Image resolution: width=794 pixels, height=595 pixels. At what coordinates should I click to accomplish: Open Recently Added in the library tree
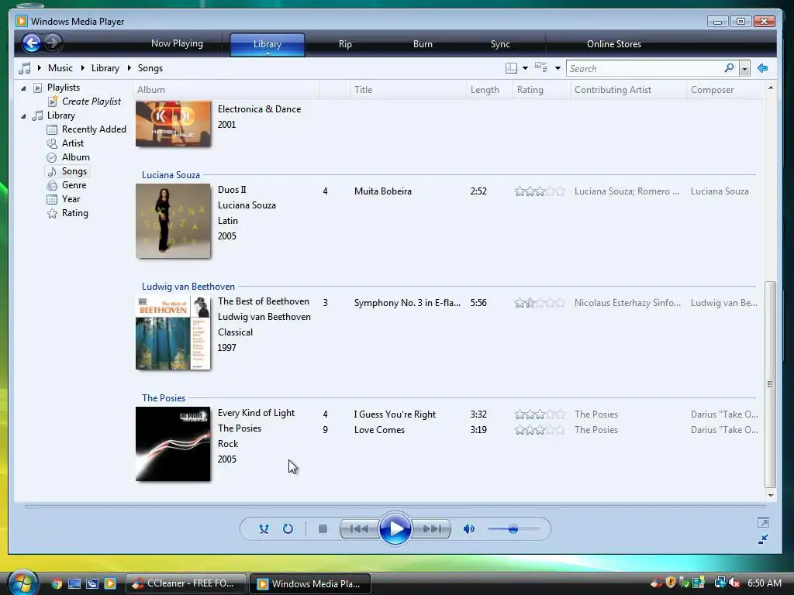point(94,129)
